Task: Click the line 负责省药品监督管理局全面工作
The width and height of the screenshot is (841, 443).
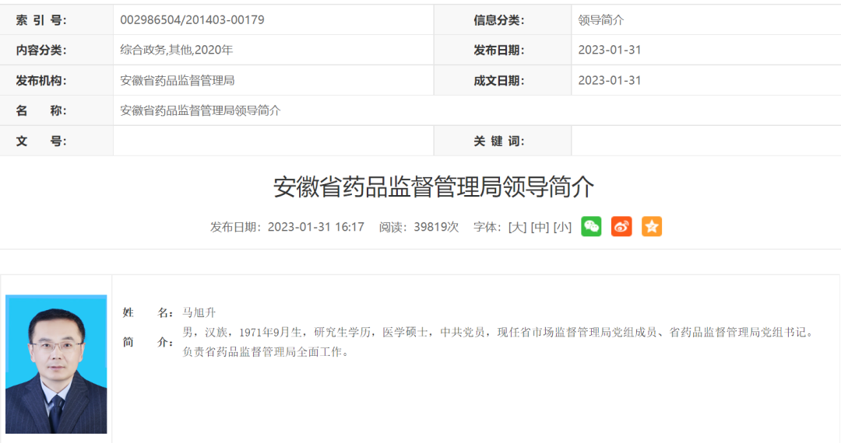Action: point(266,352)
